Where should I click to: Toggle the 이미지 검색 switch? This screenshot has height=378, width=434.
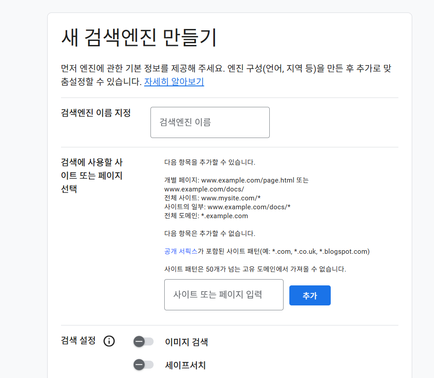pyautogui.click(x=143, y=341)
